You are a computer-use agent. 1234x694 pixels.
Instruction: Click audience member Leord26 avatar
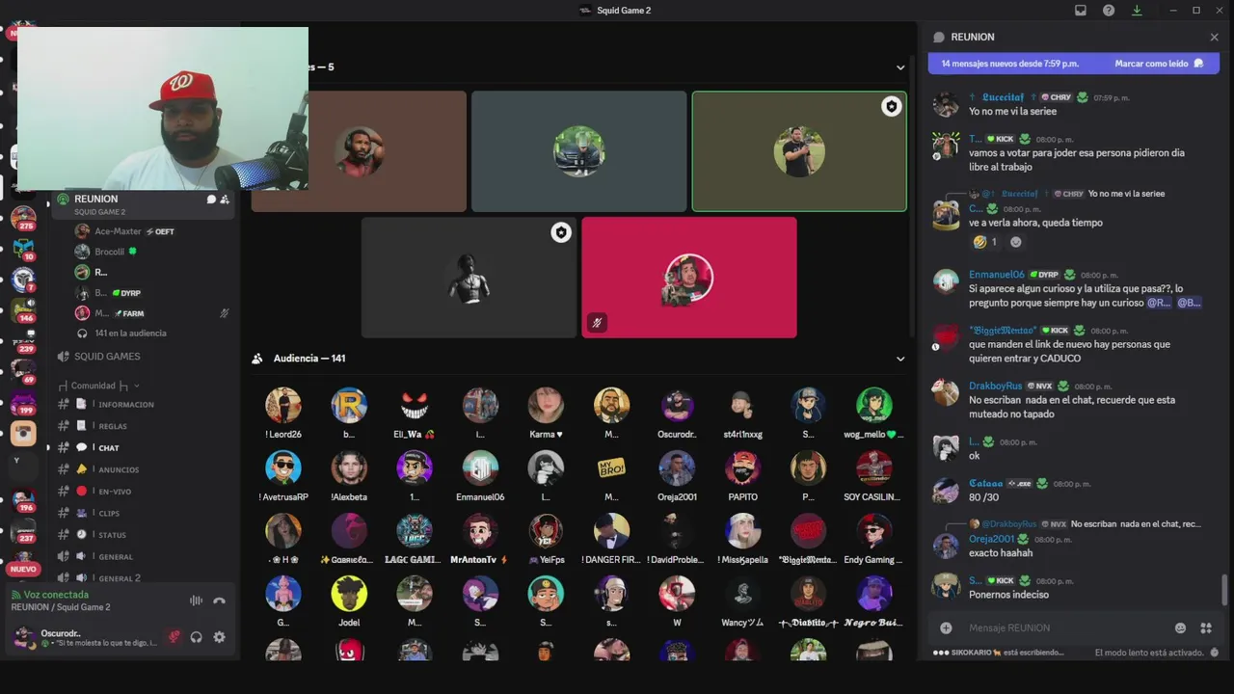[x=283, y=406]
